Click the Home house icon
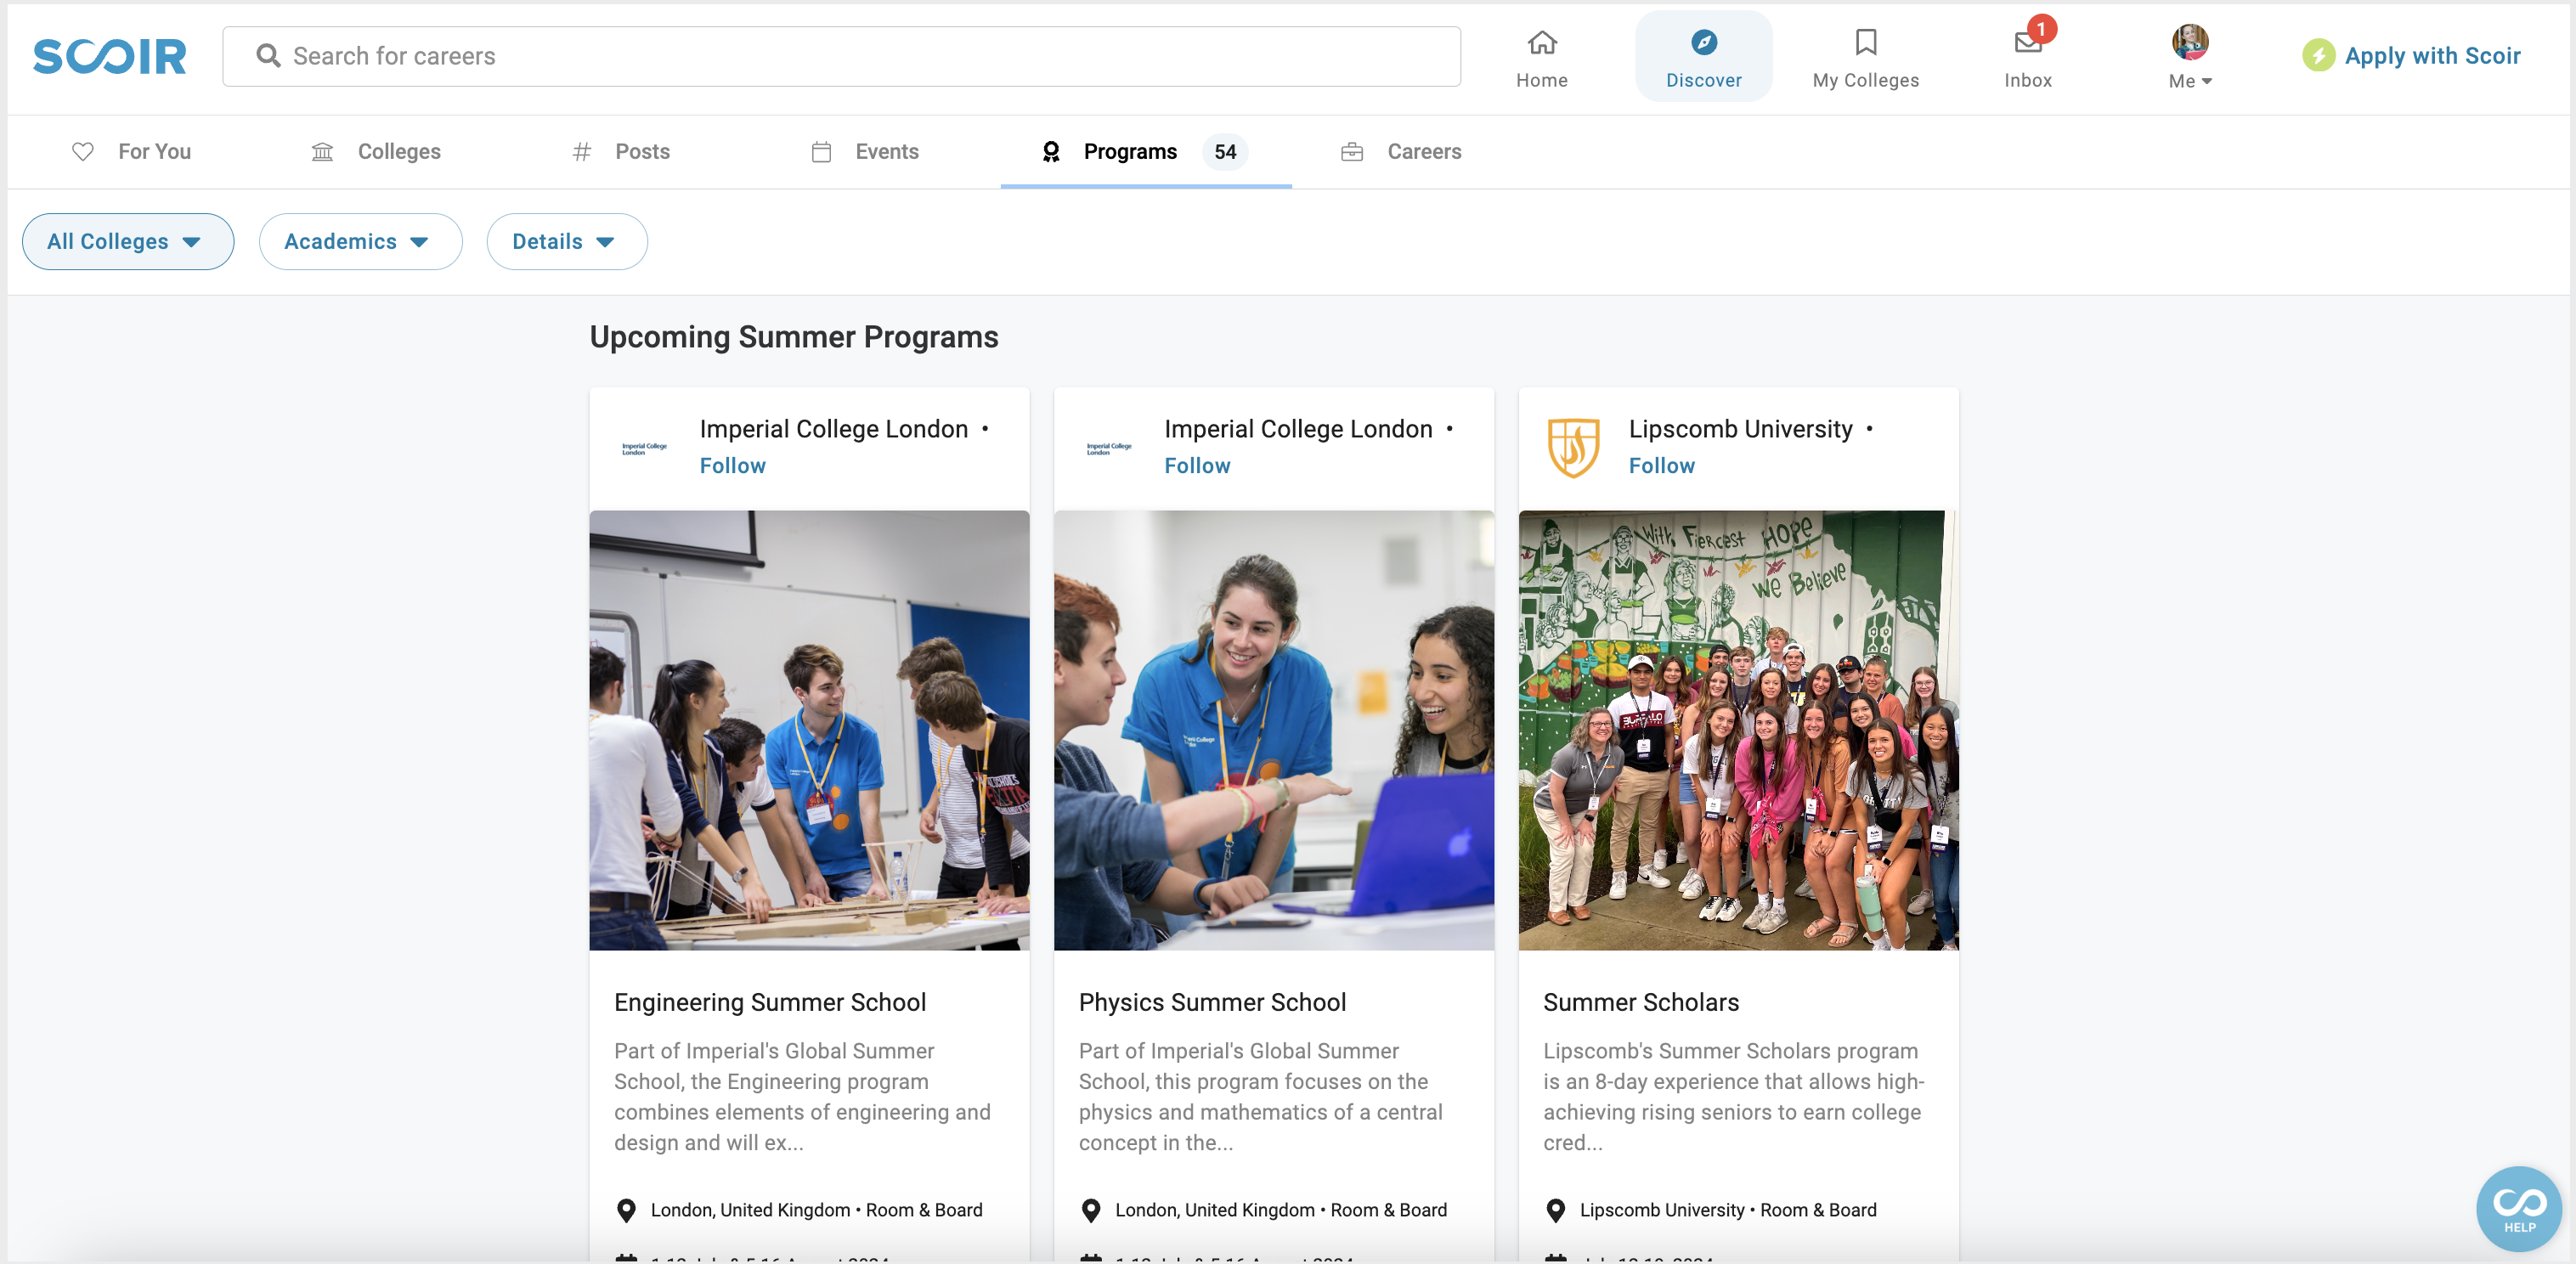This screenshot has height=1264, width=2576. [x=1542, y=42]
